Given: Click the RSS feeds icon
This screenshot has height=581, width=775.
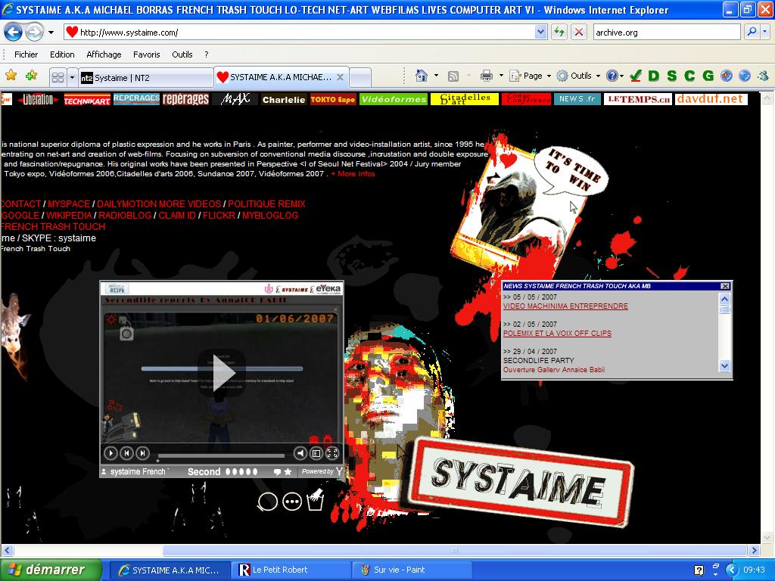Looking at the screenshot, I should coord(453,76).
